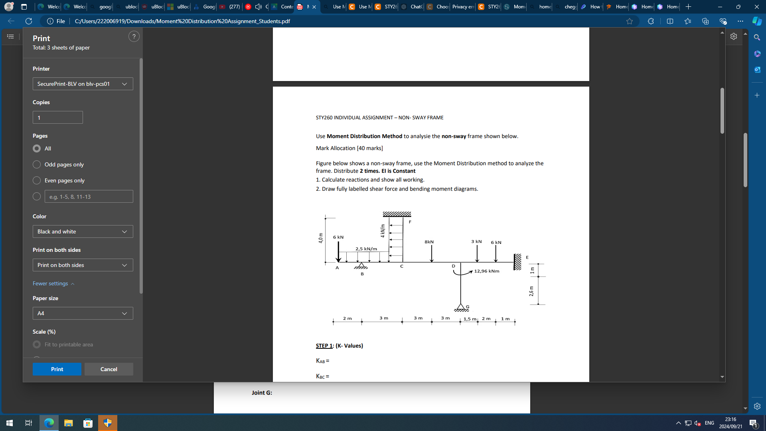
Task: Select custom page range radio button
Action: coord(37,196)
